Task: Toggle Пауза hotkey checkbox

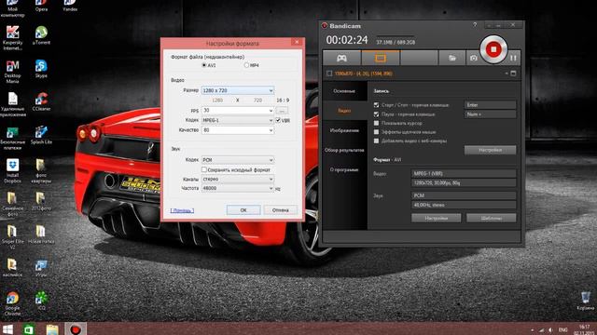Action: click(376, 114)
